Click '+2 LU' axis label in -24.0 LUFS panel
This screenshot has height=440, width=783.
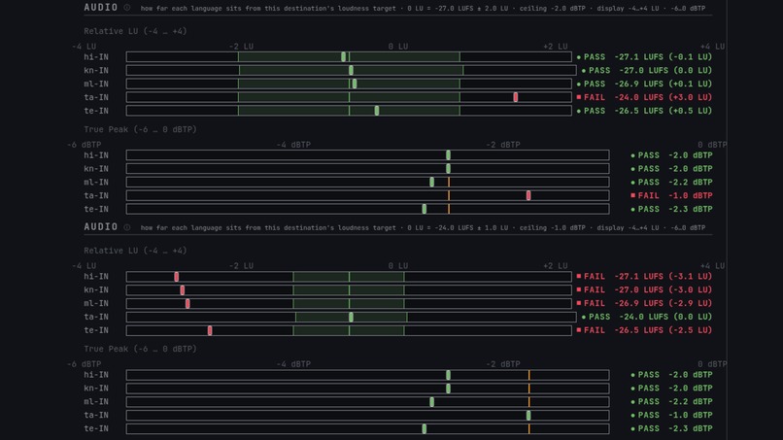[556, 266]
